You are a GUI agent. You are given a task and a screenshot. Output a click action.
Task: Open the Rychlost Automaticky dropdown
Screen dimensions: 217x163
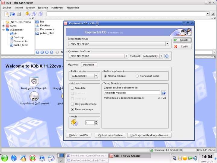pyautogui.click(x=161, y=56)
